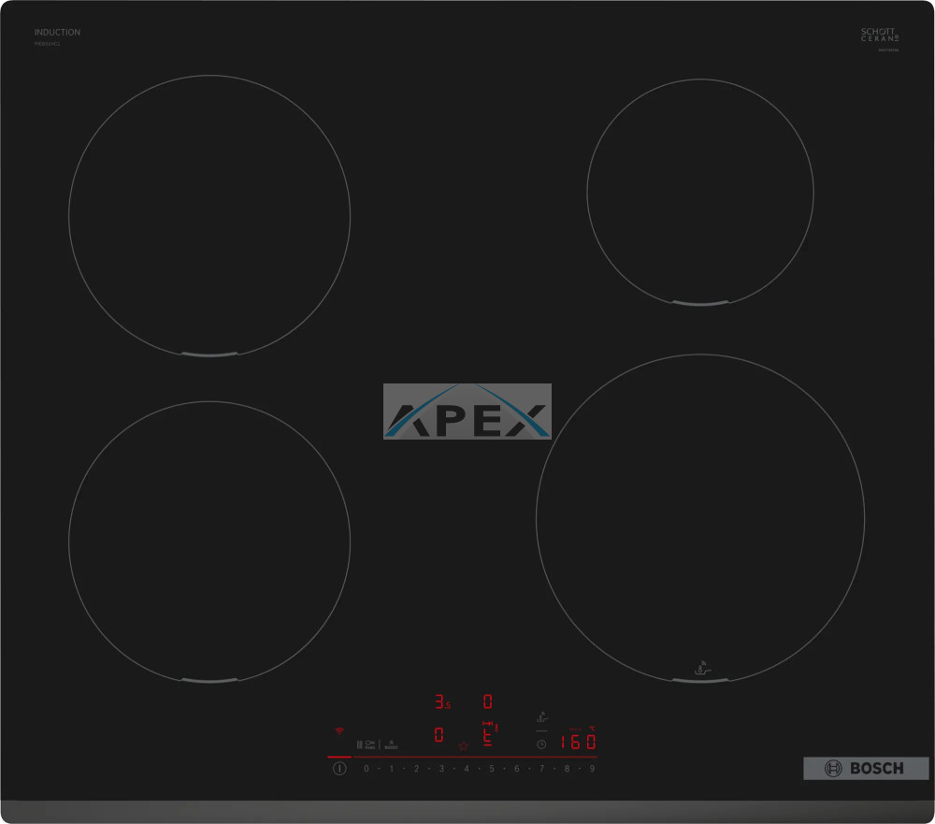Tap the pan symbol on bottom-right zone
The height and width of the screenshot is (824, 935).
pos(699,668)
